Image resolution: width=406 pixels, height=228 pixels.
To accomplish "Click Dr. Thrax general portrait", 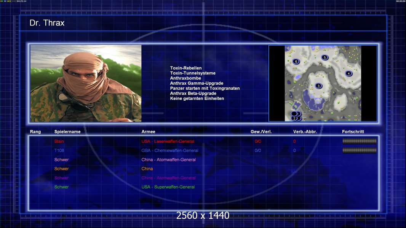I will tap(86, 83).
